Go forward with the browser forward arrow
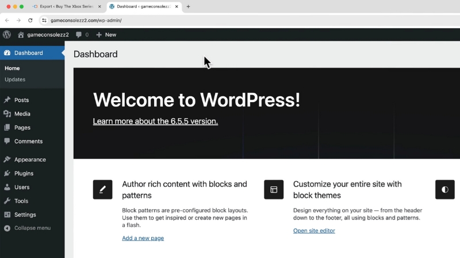 (18, 20)
